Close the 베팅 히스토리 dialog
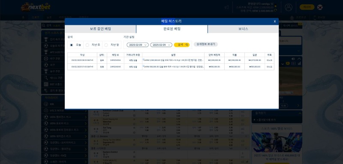 pos(275,21)
